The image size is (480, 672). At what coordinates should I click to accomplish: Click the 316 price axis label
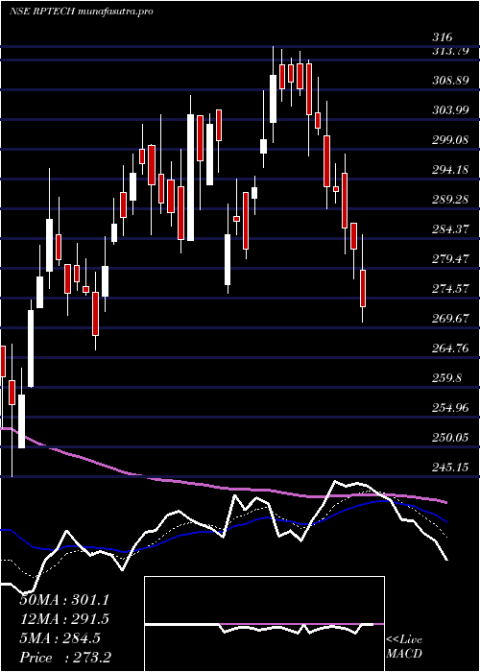[443, 37]
